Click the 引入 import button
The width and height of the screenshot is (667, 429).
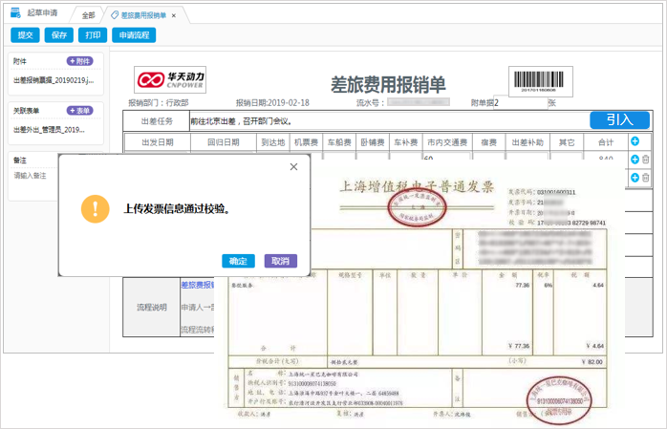tap(619, 119)
